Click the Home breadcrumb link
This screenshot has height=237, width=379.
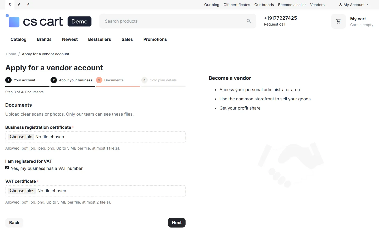(11, 54)
